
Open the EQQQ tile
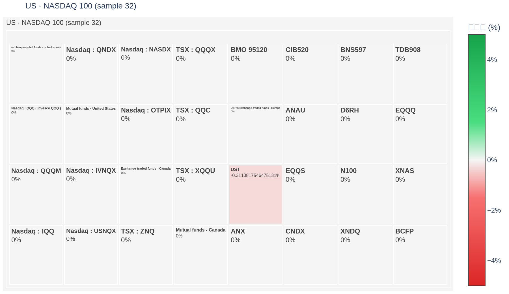420,134
